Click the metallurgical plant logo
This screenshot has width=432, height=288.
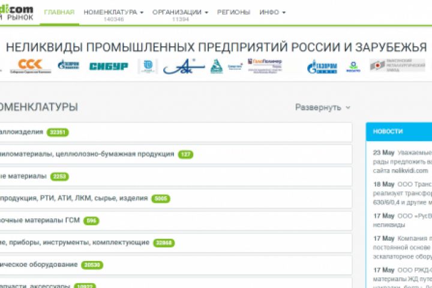(x=397, y=65)
